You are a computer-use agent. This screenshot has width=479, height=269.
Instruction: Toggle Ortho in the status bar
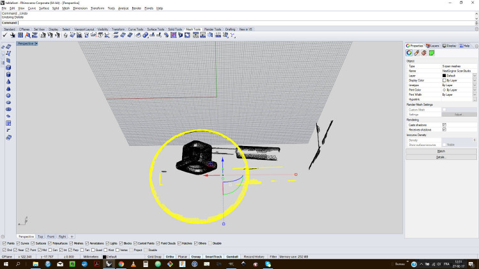tap(170, 257)
